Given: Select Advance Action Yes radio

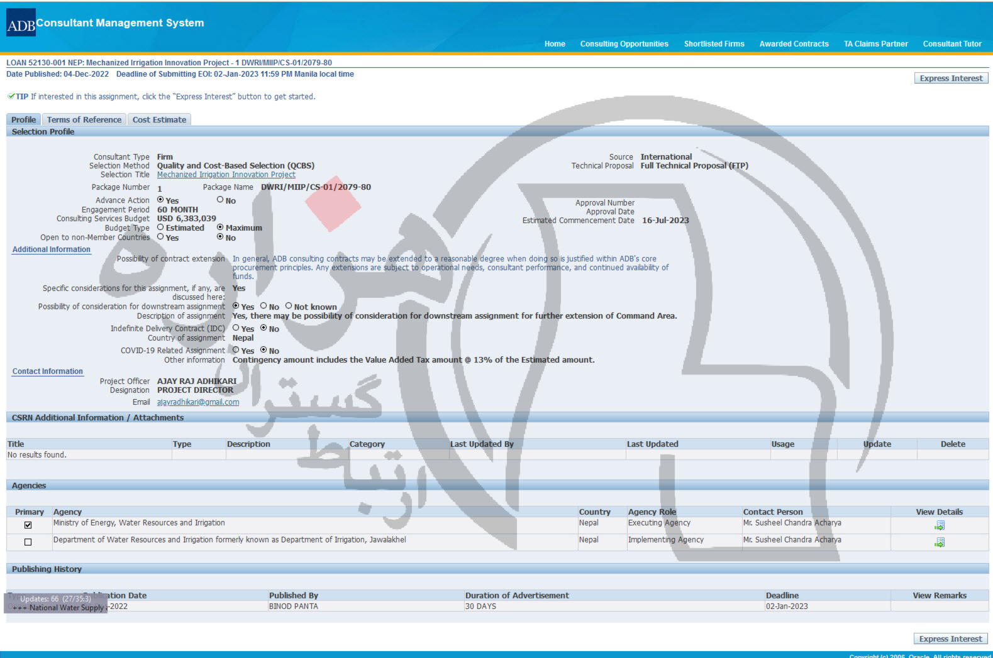Looking at the screenshot, I should [x=160, y=200].
